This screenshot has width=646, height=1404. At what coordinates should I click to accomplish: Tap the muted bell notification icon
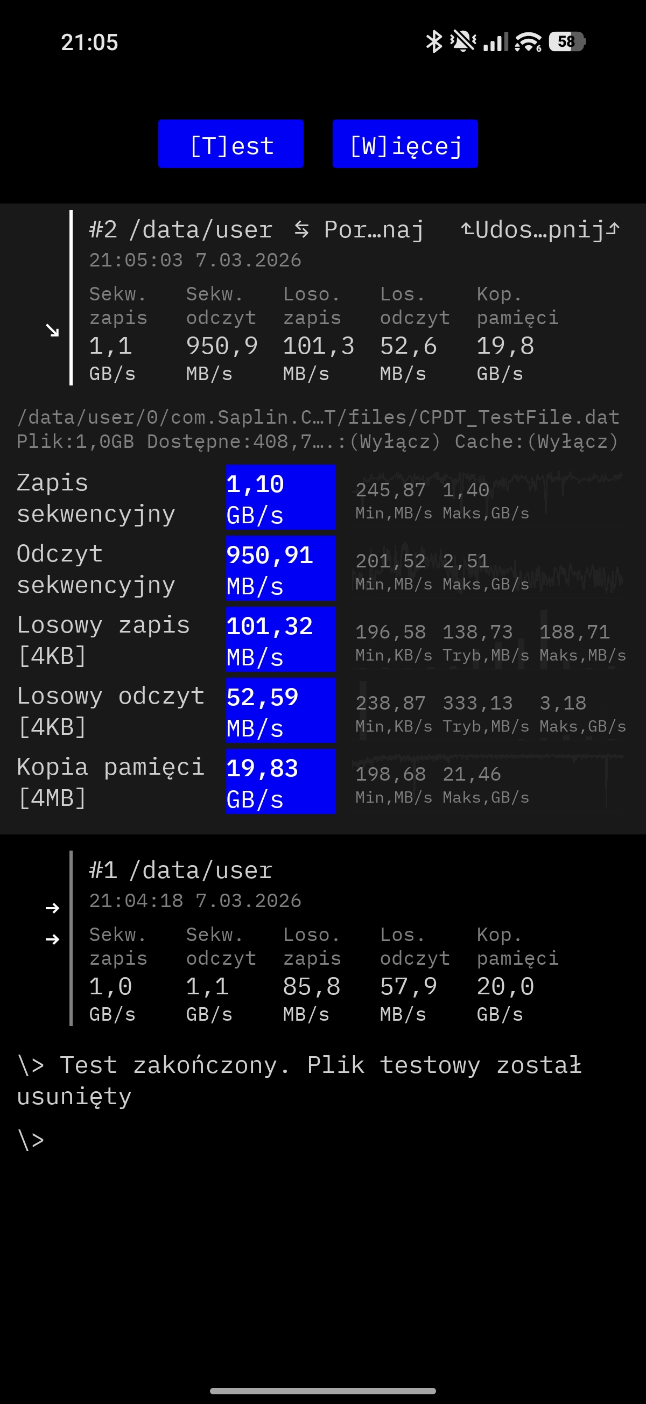463,41
